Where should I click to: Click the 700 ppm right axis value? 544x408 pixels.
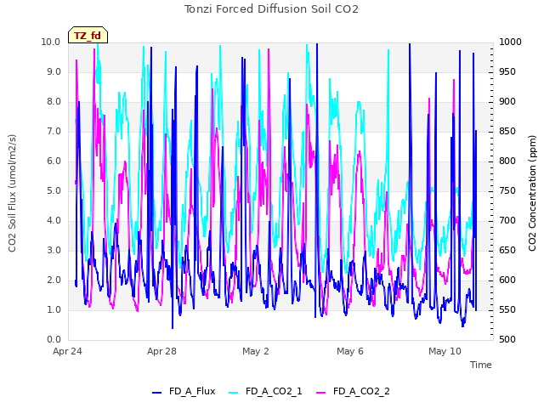coord(507,221)
